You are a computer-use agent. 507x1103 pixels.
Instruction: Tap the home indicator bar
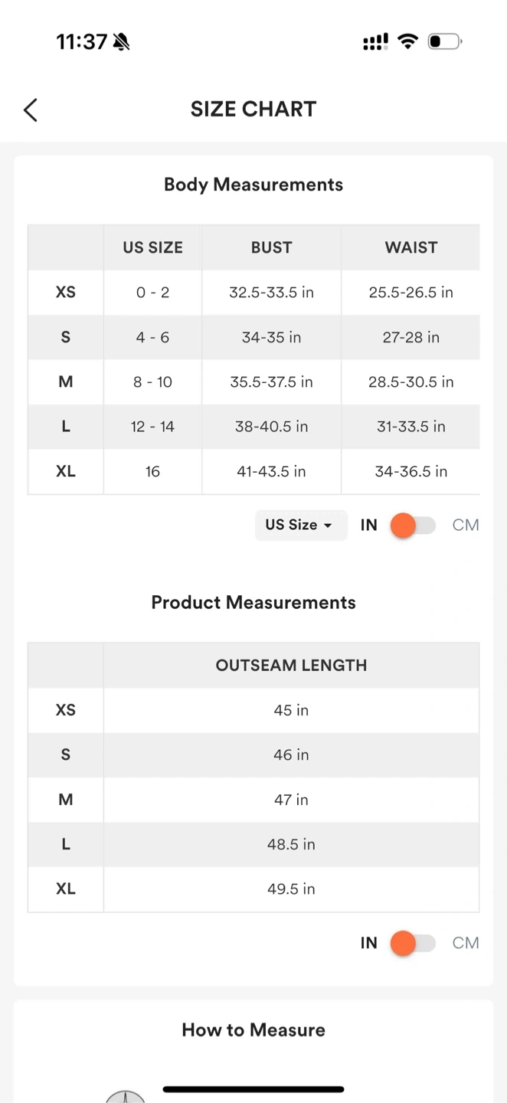click(253, 1088)
